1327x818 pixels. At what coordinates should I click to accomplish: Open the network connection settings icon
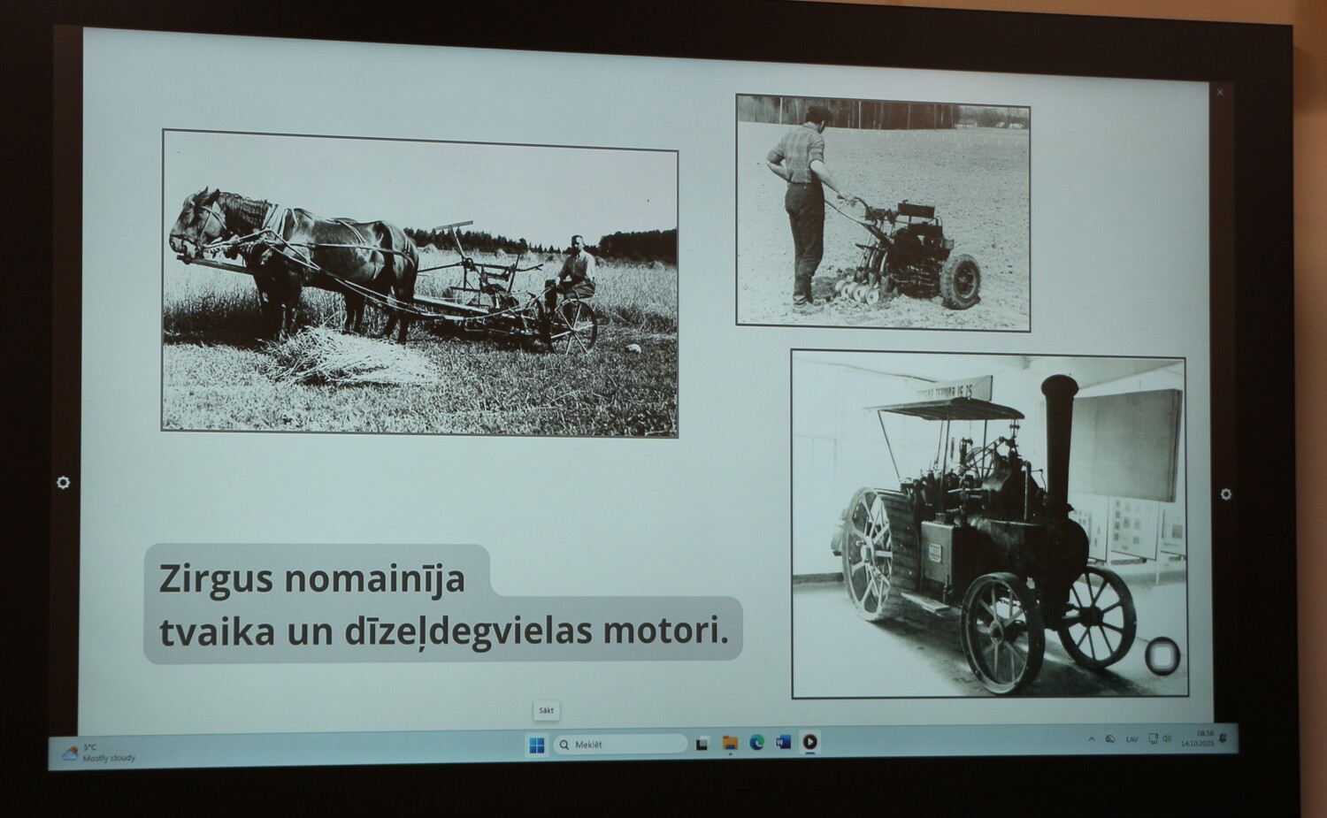1153,738
